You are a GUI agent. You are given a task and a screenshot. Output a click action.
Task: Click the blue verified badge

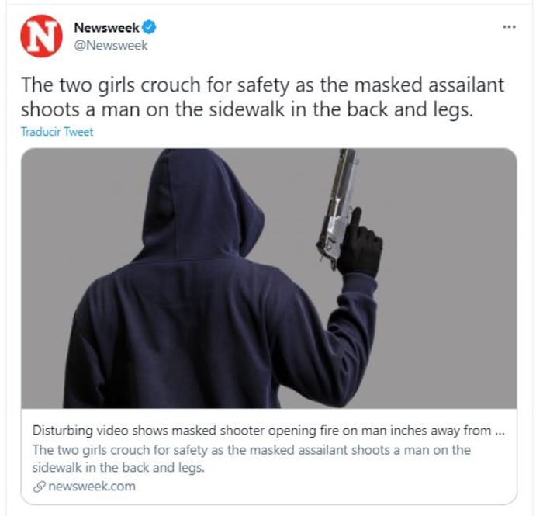[149, 27]
